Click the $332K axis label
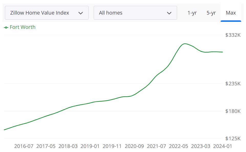246x152 pixels. click(x=233, y=35)
